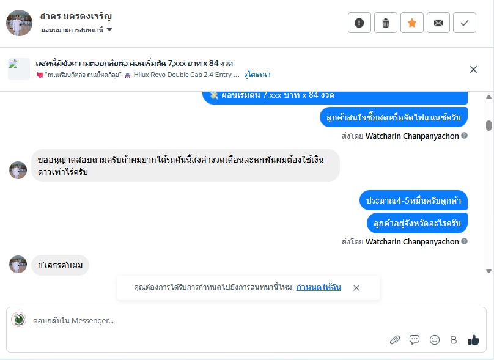Click the spam report exclamation icon
The height and width of the screenshot is (360, 494).
[x=359, y=23]
